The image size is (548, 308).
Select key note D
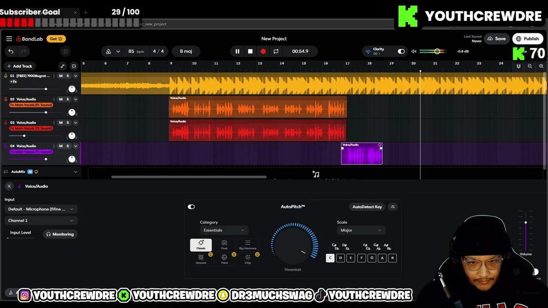[x=340, y=258]
